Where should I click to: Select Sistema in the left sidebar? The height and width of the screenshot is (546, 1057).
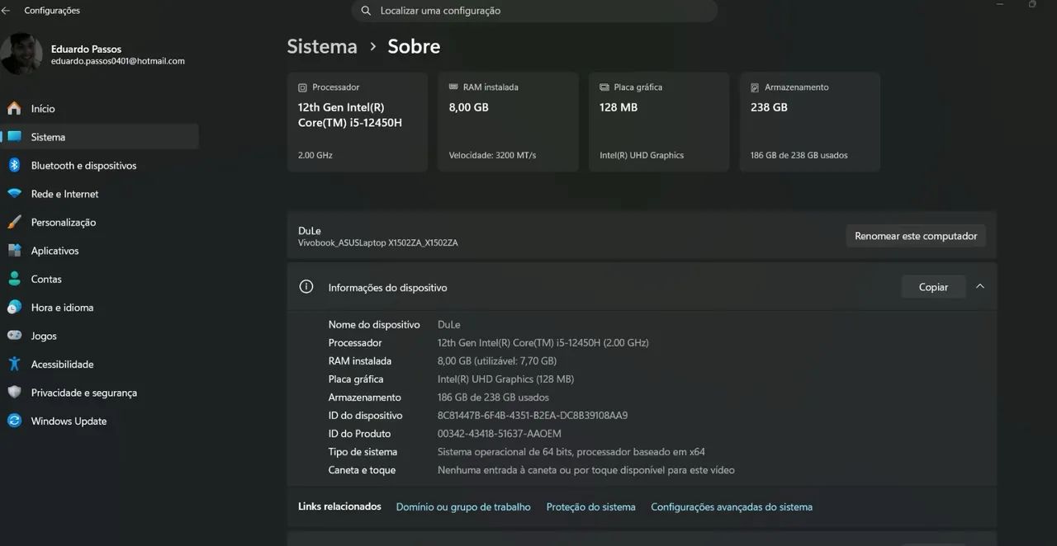[x=99, y=137]
